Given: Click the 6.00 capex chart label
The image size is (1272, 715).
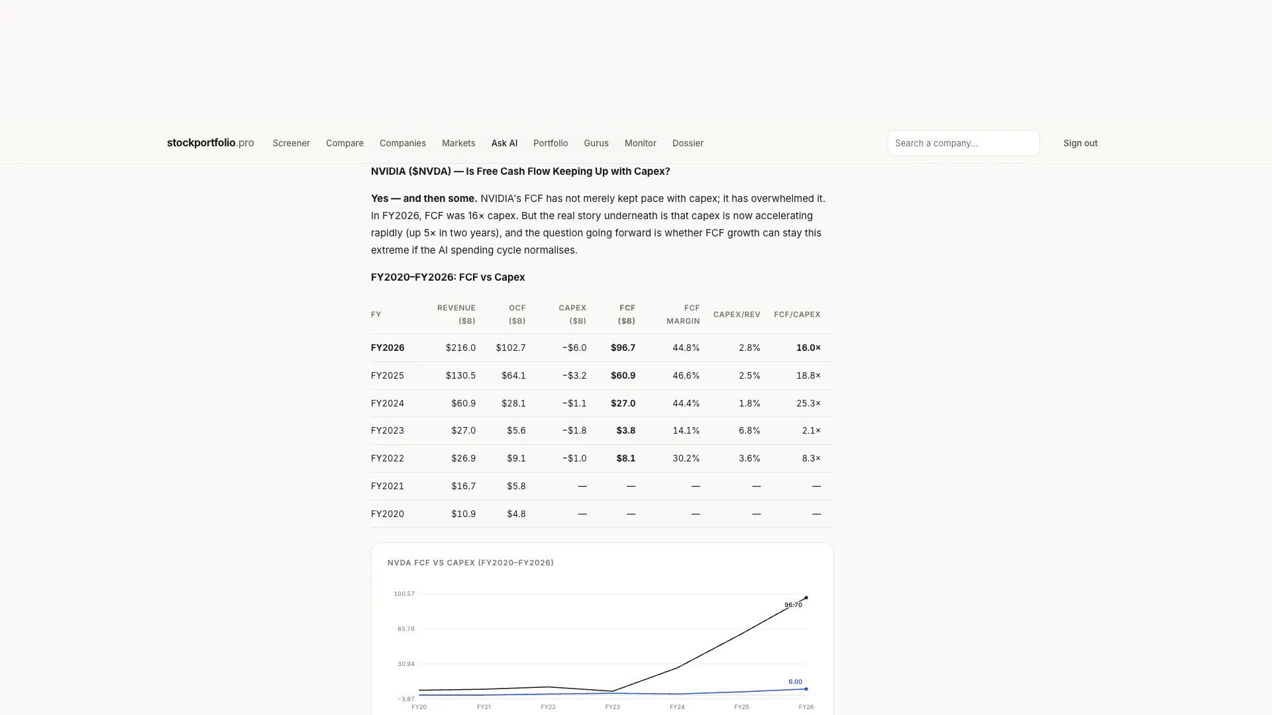Looking at the screenshot, I should pos(795,682).
